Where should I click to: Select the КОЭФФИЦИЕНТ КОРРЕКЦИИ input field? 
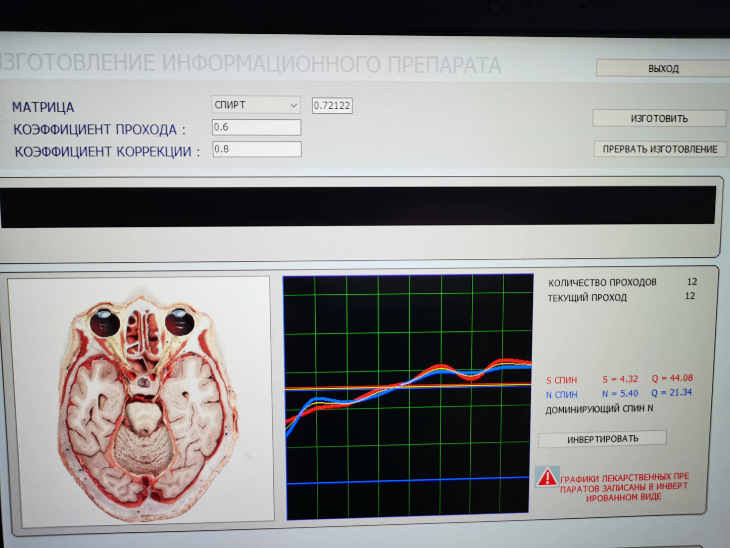point(257,149)
